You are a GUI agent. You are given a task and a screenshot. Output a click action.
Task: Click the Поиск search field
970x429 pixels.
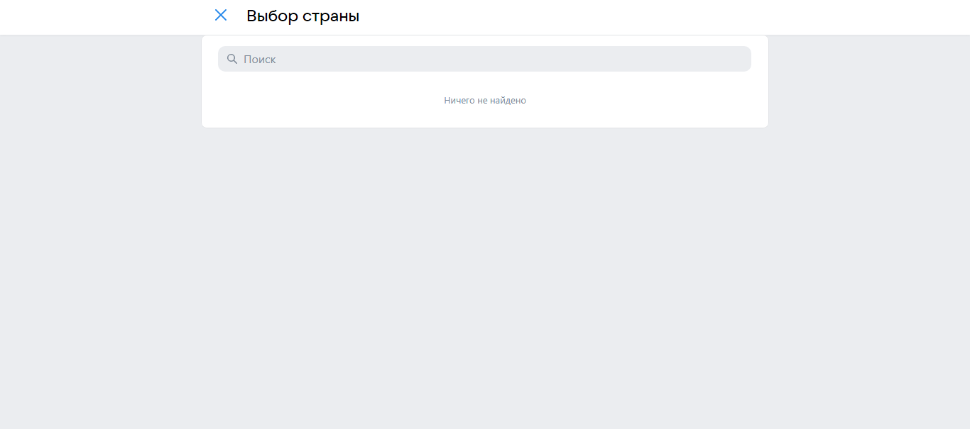[484, 59]
